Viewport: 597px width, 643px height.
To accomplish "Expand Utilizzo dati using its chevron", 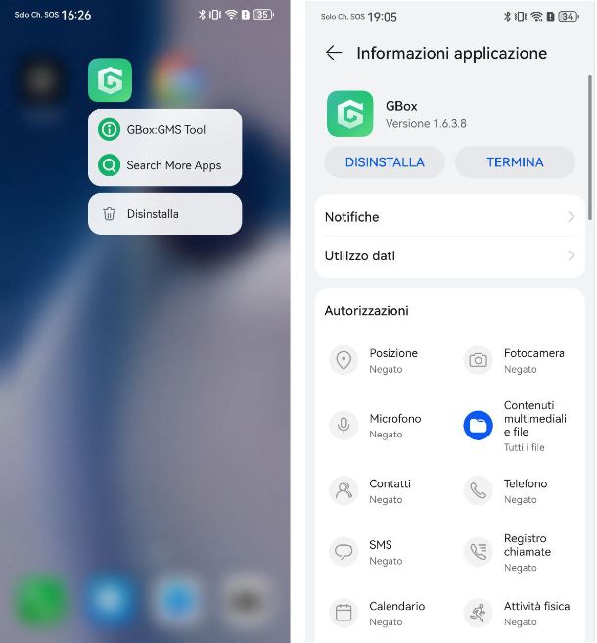I will pos(571,255).
